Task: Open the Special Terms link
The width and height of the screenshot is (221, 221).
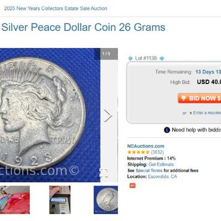Action: coord(149,170)
